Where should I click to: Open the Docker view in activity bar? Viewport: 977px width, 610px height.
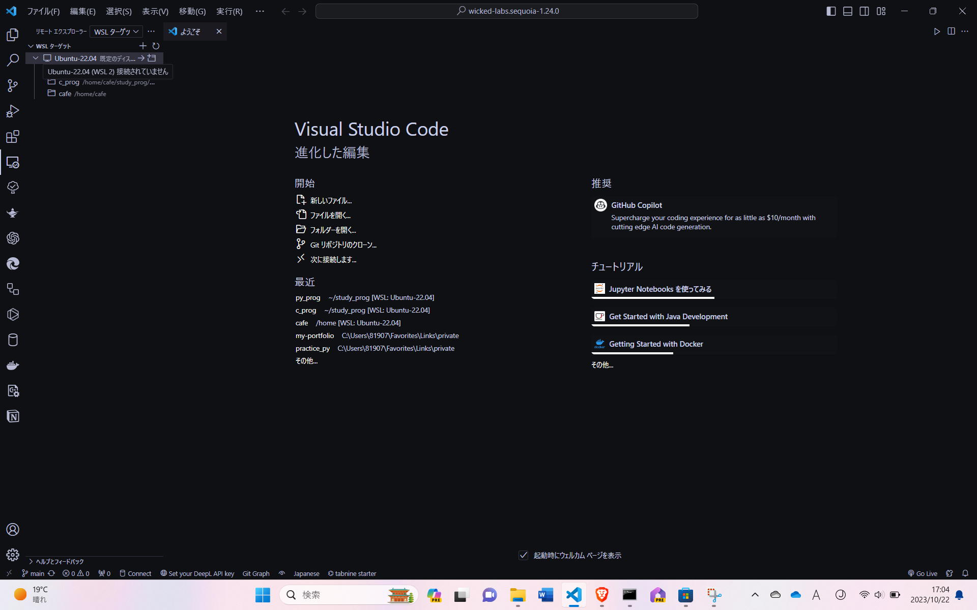point(13,365)
